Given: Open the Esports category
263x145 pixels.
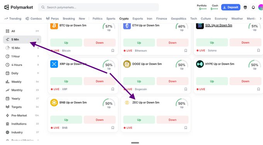Looking at the screenshot, I should (x=138, y=19).
